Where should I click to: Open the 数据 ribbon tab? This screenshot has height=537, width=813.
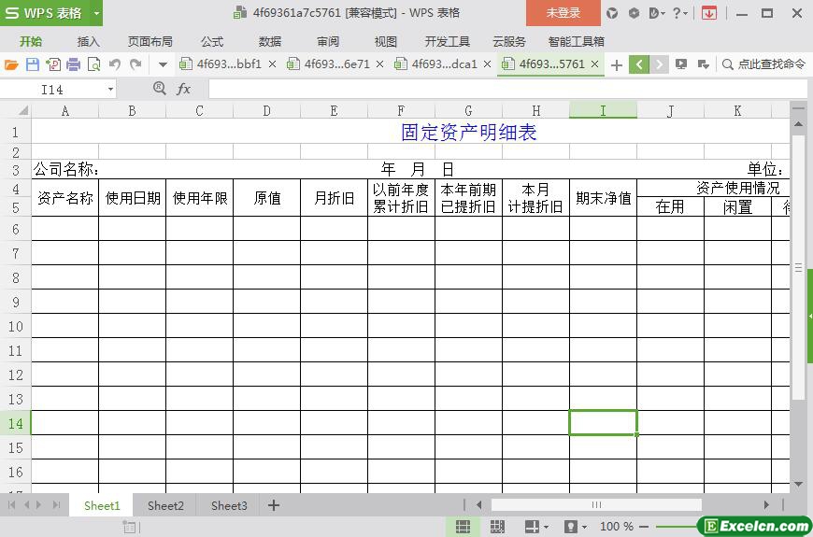(270, 41)
